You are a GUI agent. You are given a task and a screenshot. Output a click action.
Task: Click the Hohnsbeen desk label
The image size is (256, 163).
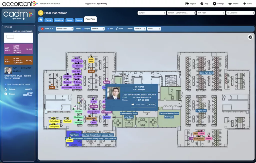tap(54, 121)
